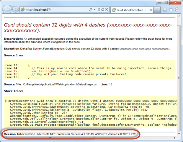Image resolution: width=183 pixels, height=142 pixels.
Task: Click 'ASP.NET Version:4.0.30319.272' text
Action: pos(115,134)
